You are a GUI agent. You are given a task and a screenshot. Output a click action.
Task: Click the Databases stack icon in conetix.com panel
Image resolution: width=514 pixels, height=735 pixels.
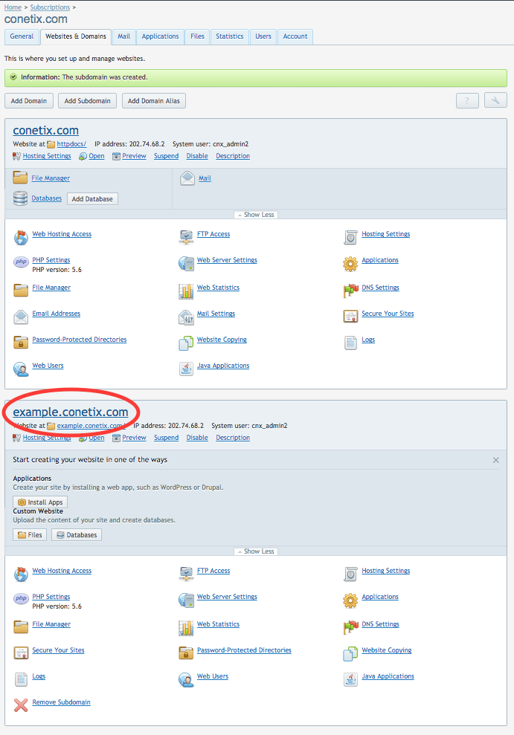point(20,198)
